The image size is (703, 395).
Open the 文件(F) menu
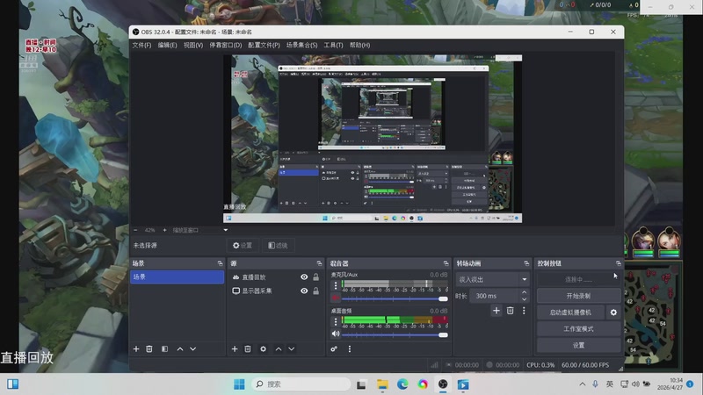coord(141,45)
